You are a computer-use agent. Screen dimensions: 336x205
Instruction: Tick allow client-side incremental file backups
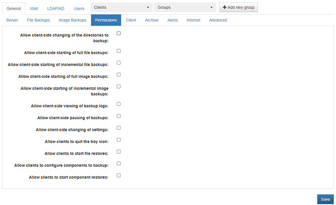119,63
